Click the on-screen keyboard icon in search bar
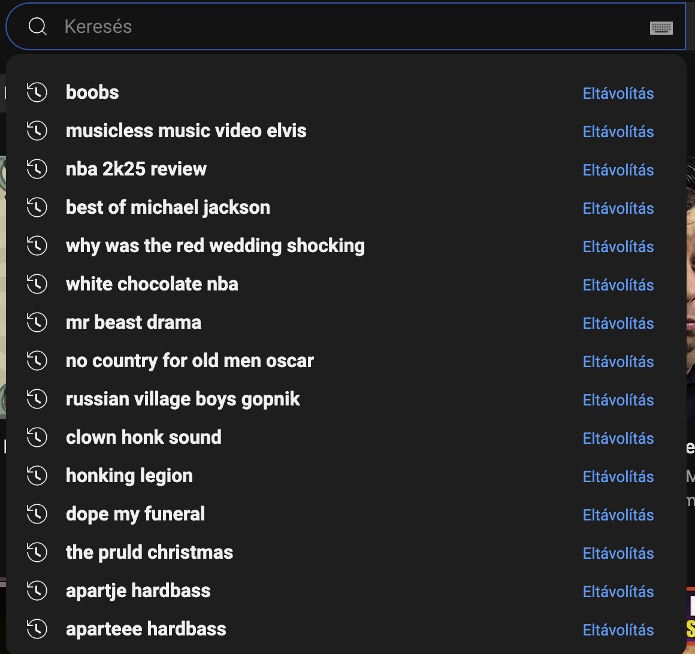 click(661, 28)
